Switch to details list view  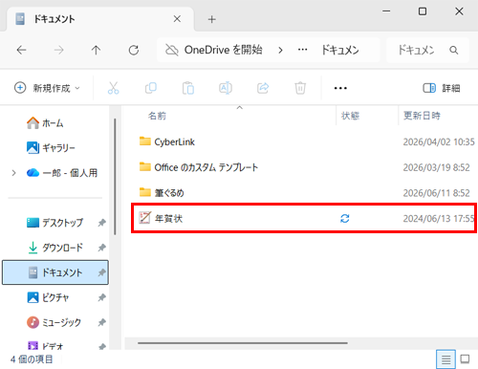click(x=445, y=359)
